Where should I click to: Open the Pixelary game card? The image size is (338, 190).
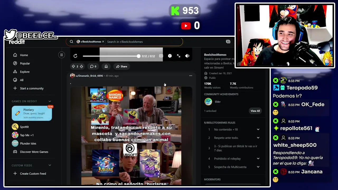coord(32,113)
